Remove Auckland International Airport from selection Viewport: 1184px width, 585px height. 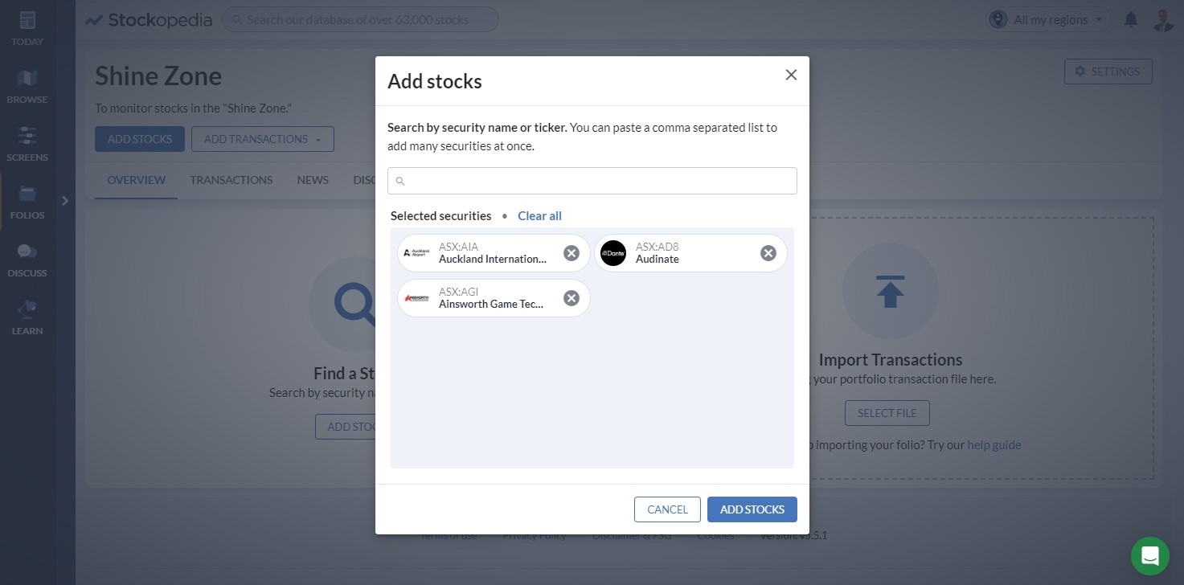click(572, 253)
